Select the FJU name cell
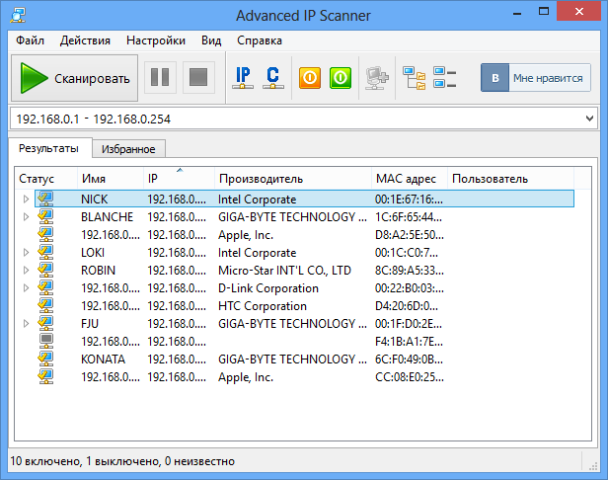608x480 pixels. tap(90, 324)
